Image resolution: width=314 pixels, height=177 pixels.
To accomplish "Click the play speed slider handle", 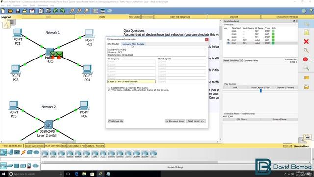I will (261, 91).
